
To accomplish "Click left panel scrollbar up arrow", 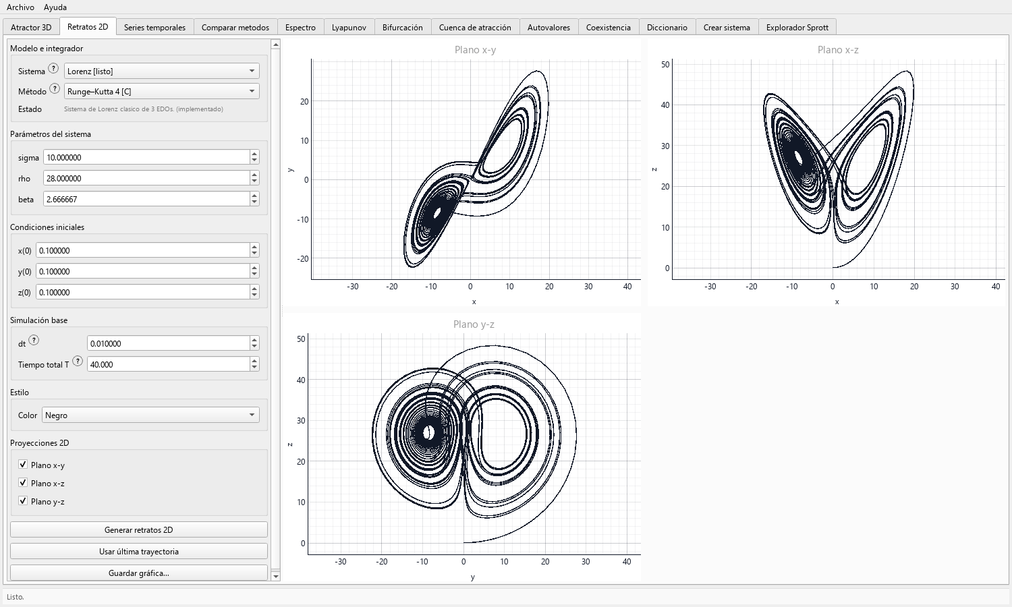I will 275,45.
